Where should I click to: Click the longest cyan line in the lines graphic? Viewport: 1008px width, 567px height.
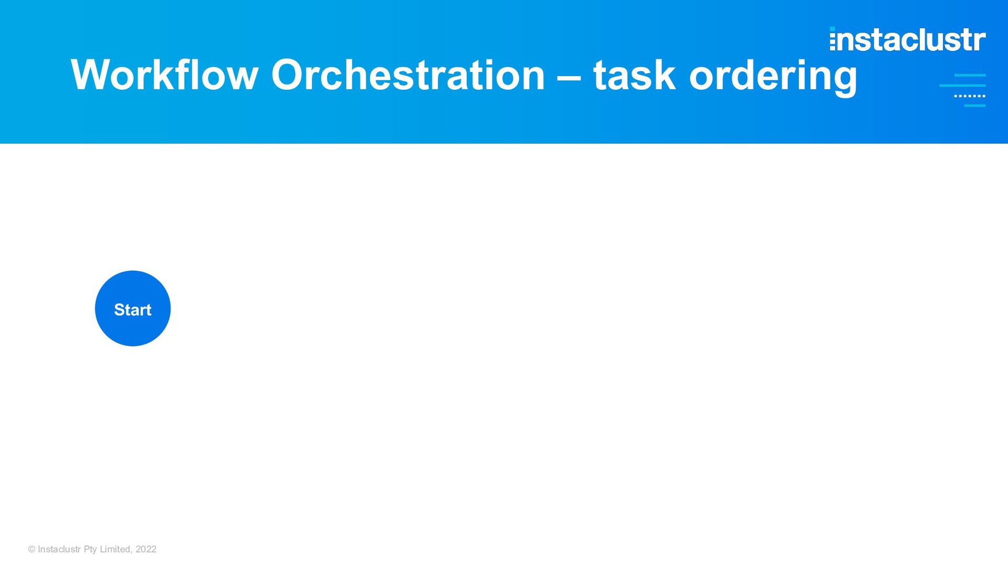[962, 85]
